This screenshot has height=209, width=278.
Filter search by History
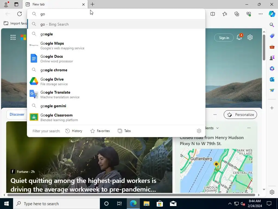pos(74,131)
